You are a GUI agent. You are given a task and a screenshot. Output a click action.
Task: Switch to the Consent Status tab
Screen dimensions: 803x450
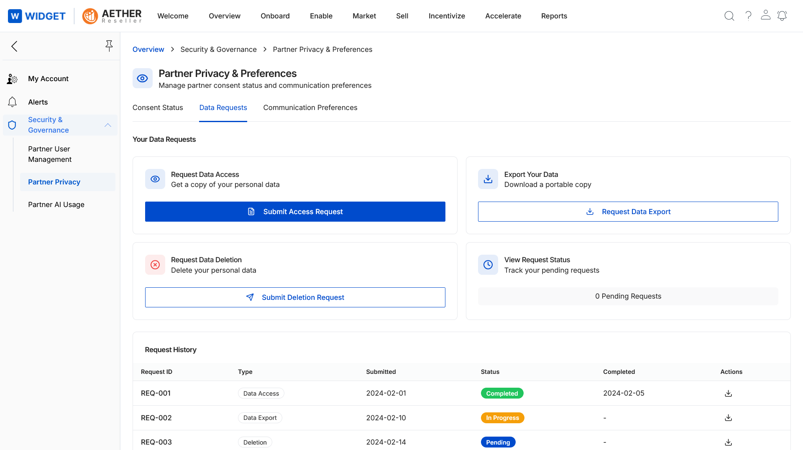tap(158, 107)
